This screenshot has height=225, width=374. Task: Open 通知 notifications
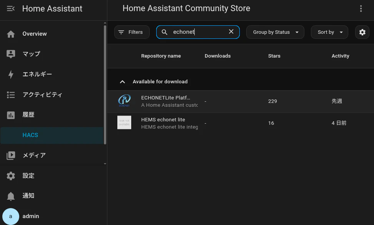52,196
